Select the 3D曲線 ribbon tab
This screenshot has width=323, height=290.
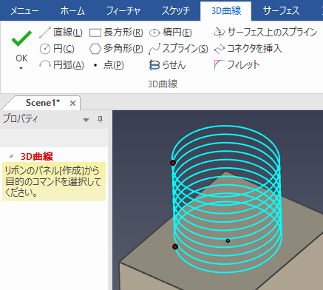point(226,11)
